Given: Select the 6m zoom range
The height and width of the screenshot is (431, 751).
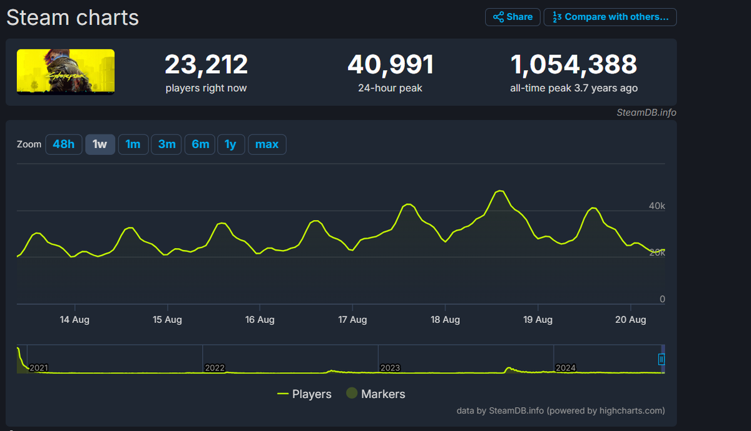Looking at the screenshot, I should click(x=200, y=144).
